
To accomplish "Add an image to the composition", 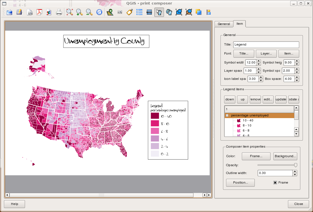I will (120, 12).
